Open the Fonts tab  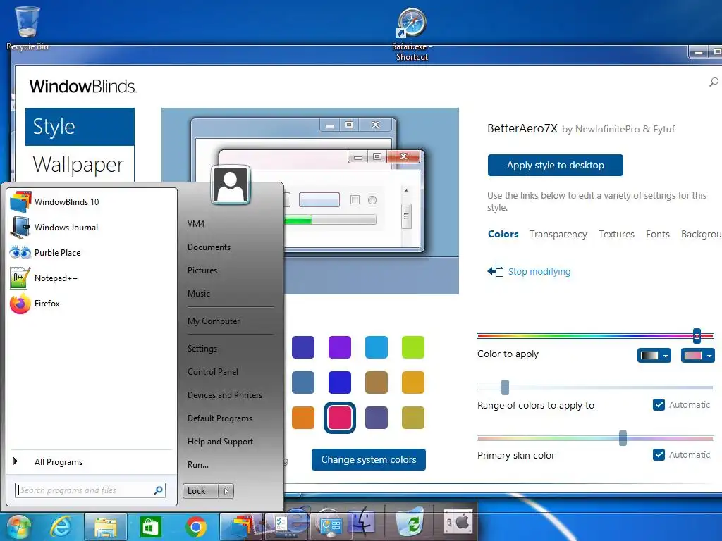658,234
